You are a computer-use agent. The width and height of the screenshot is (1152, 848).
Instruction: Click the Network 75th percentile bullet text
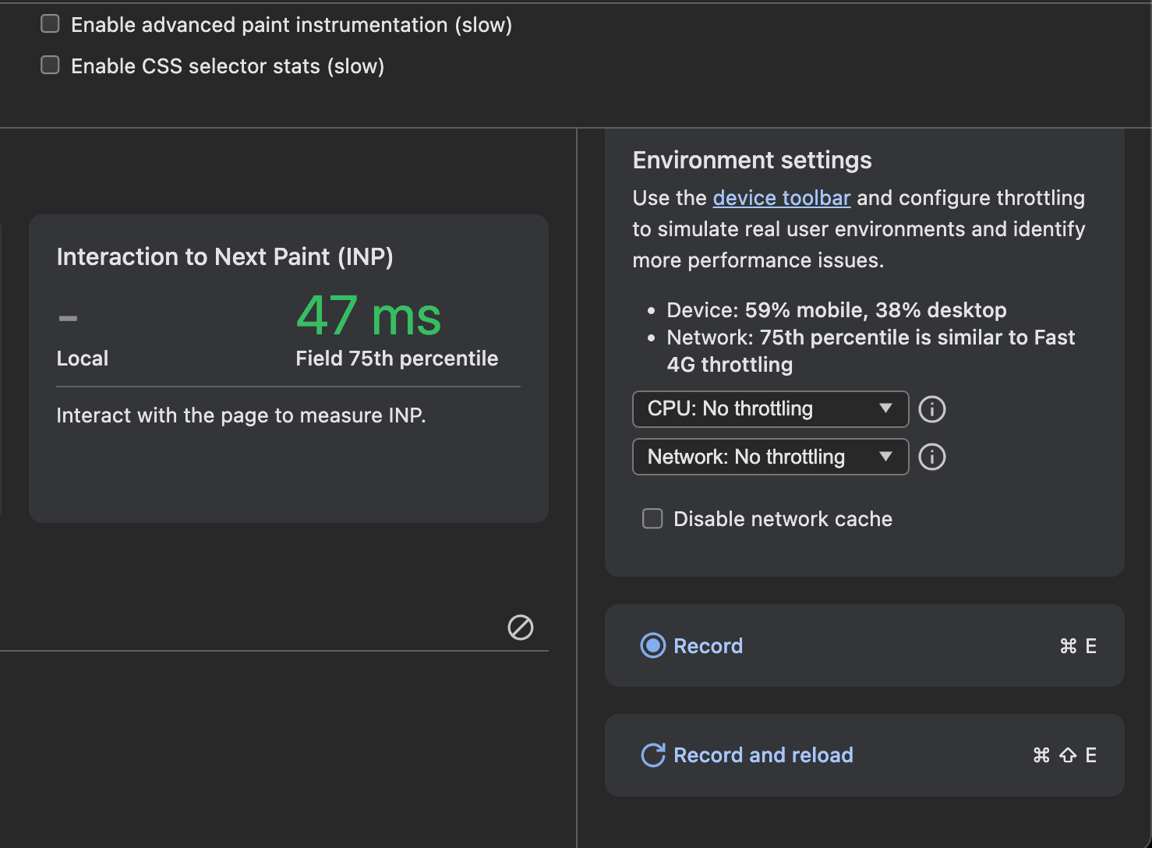tap(871, 351)
